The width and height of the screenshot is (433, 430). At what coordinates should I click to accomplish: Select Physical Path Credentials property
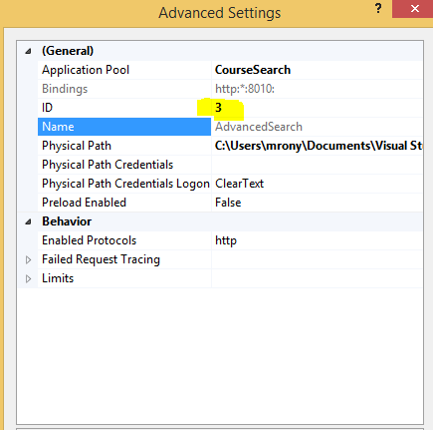[108, 165]
